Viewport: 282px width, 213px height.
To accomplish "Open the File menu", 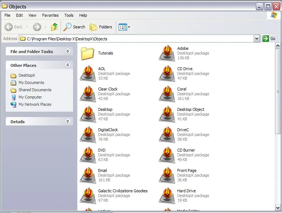I will click(x=7, y=15).
